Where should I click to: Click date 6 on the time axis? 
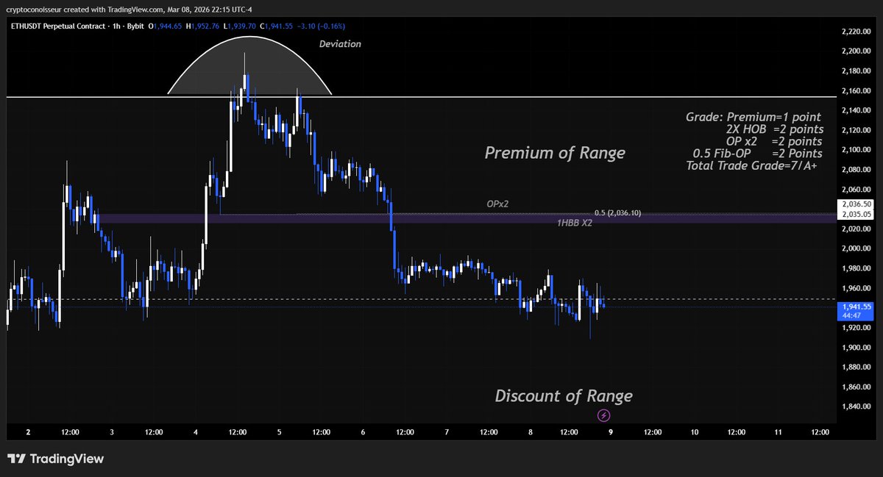pyautogui.click(x=362, y=432)
